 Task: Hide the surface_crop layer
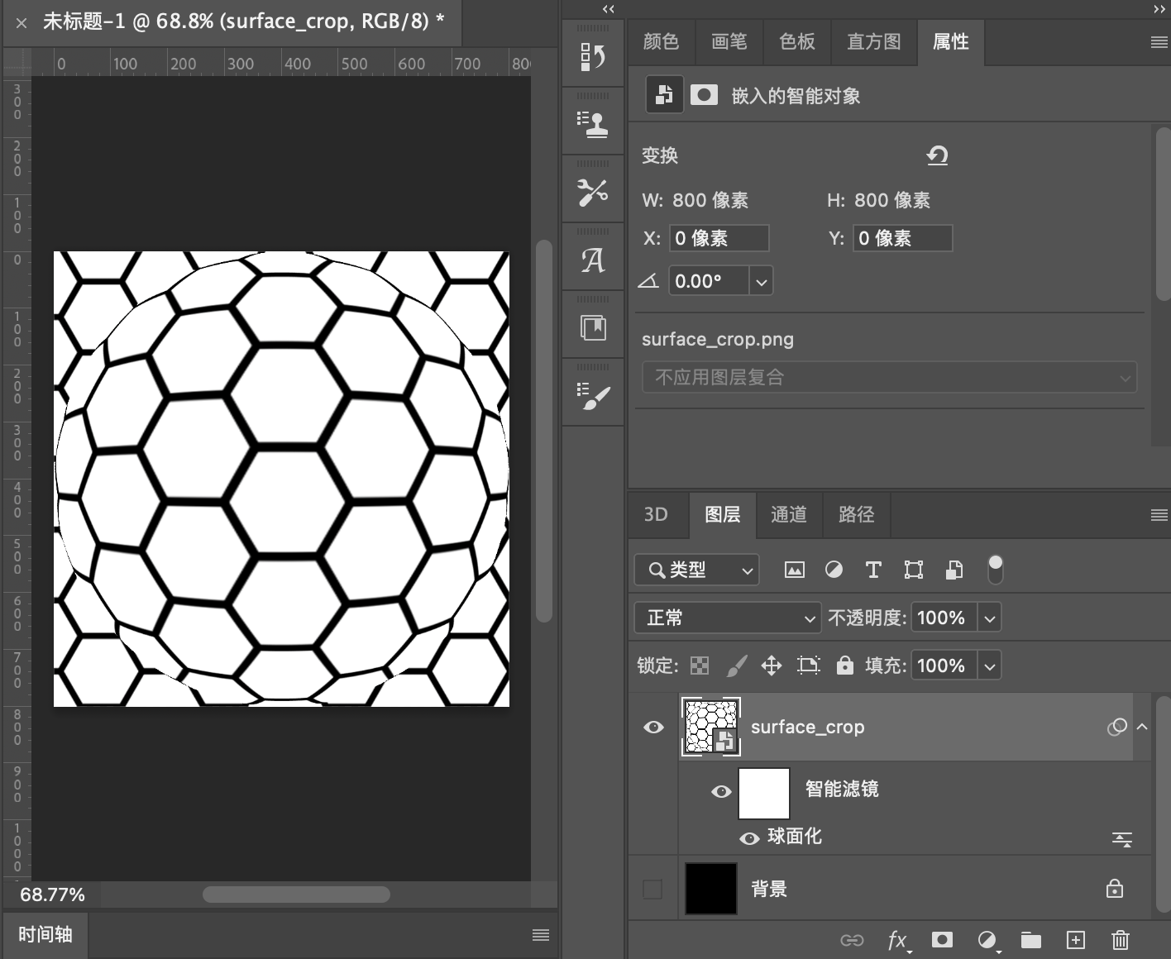click(x=653, y=727)
